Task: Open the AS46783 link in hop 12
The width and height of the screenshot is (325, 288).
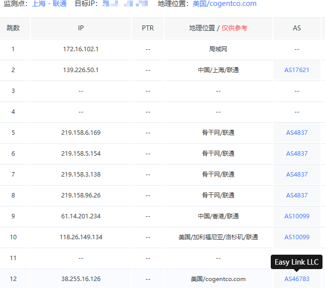Action: [297, 279]
